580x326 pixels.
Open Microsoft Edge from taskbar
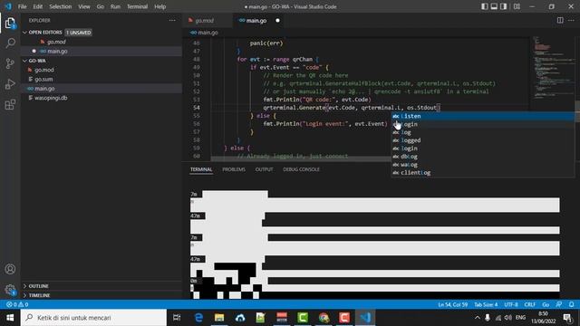point(198,318)
